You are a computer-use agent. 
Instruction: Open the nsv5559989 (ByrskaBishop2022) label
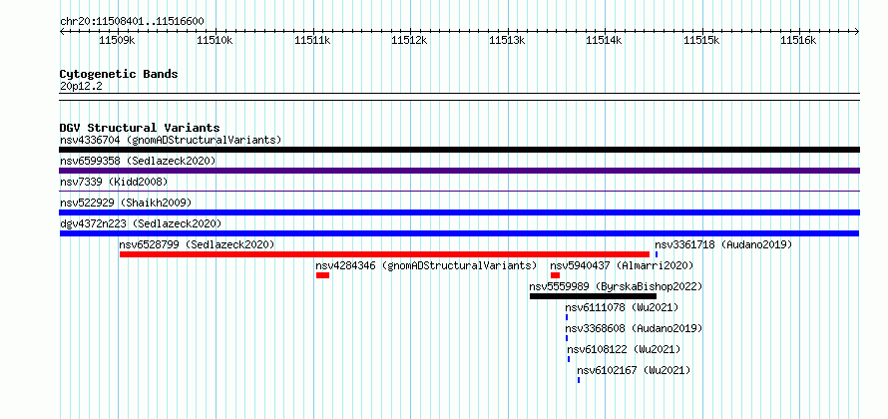click(616, 286)
